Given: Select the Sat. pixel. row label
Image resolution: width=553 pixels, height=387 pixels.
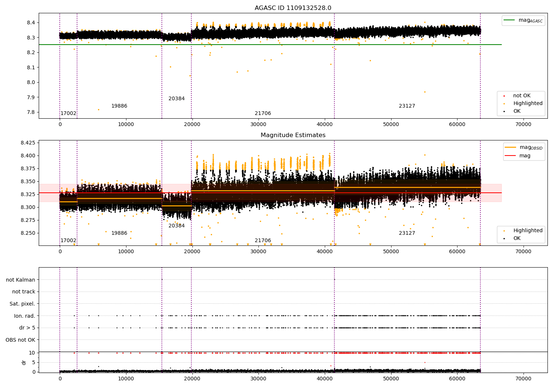Looking at the screenshot, I should pos(22,304).
